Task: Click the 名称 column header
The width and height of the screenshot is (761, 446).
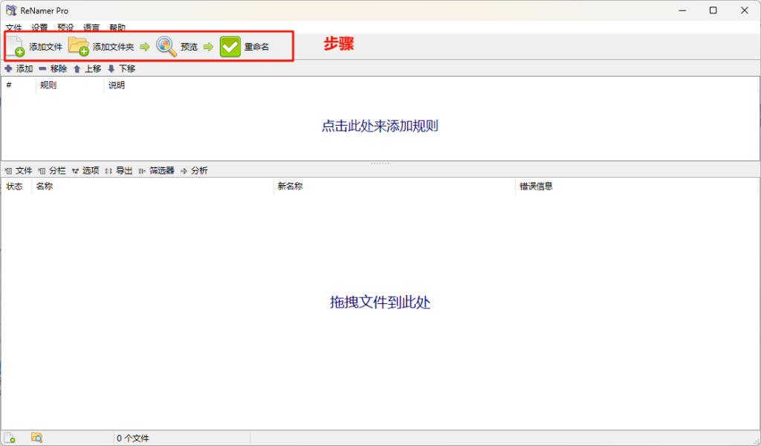Action: (x=44, y=187)
